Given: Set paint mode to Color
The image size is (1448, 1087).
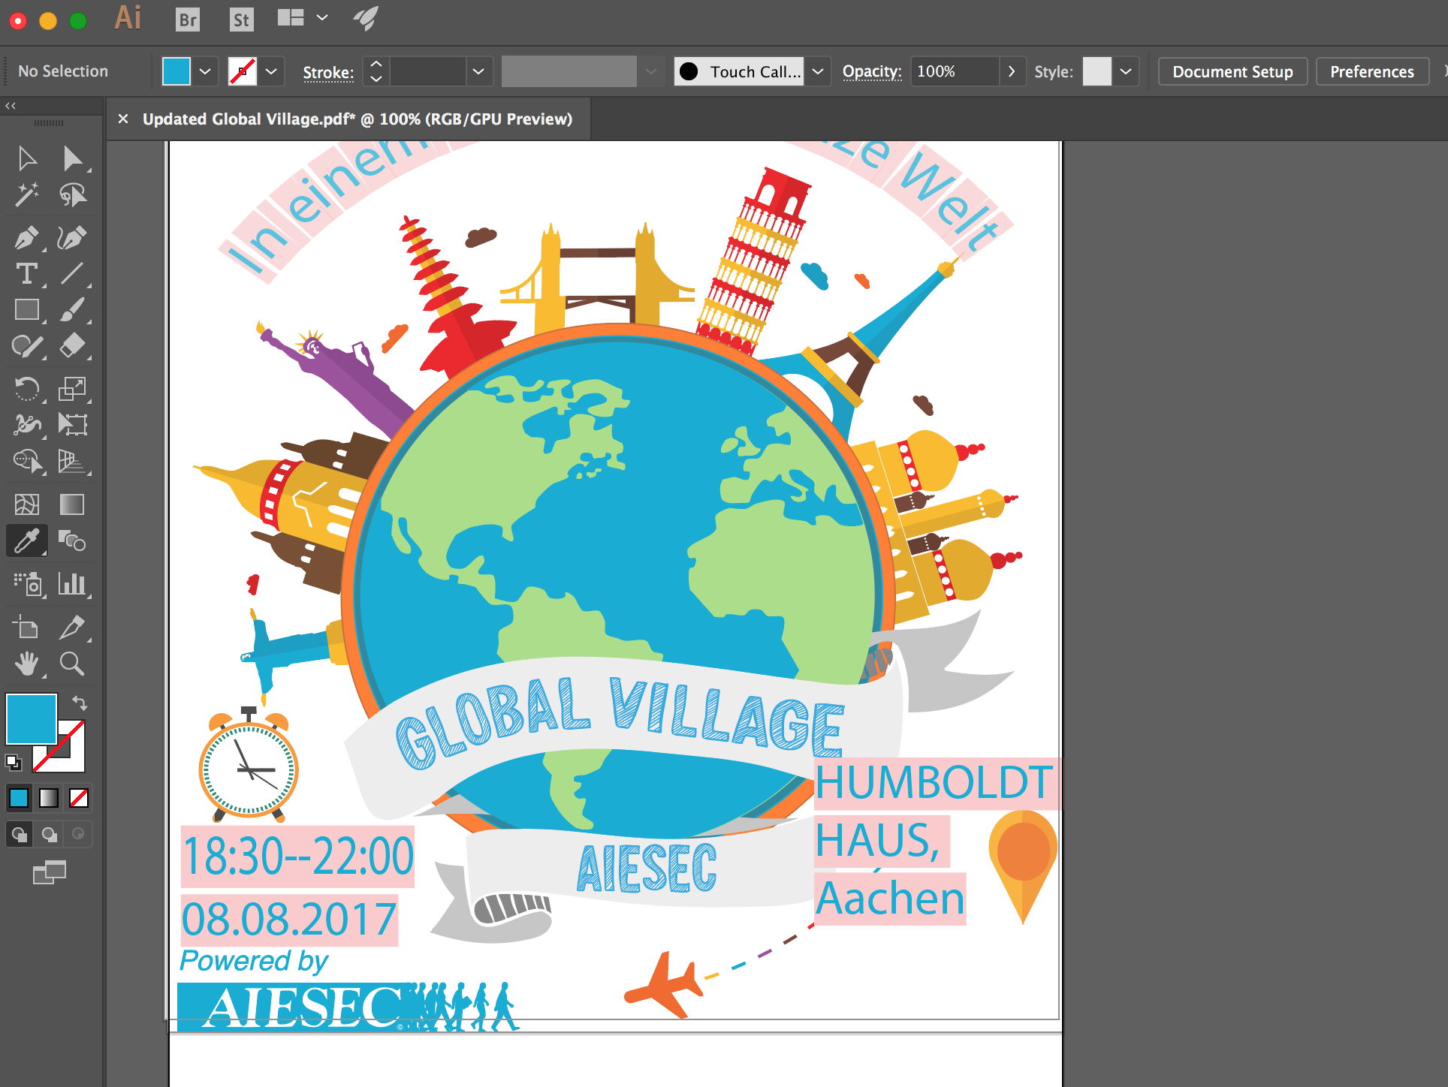Looking at the screenshot, I should [x=19, y=797].
